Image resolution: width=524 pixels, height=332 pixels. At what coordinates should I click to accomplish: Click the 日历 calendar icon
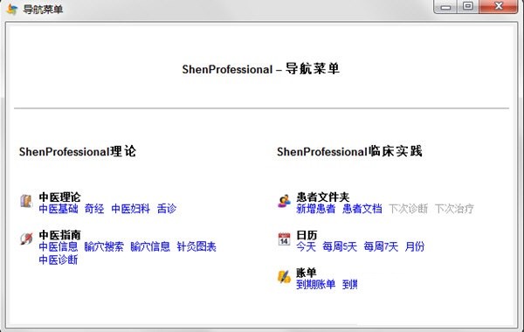click(284, 239)
